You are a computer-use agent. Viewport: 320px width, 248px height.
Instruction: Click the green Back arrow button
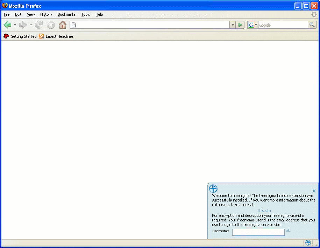pos(8,25)
